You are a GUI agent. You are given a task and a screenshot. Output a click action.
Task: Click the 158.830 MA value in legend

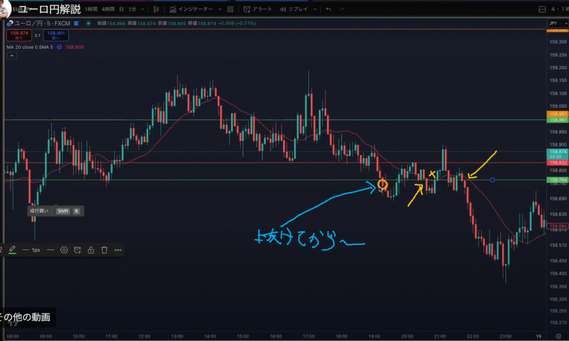tap(74, 47)
